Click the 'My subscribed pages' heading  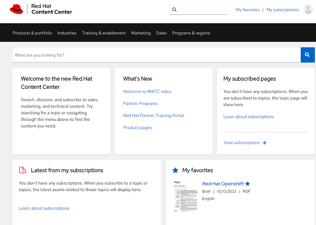250,79
